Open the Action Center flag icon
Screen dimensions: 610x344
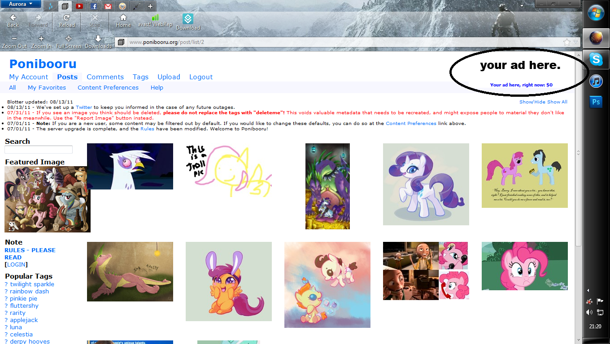[x=600, y=301]
